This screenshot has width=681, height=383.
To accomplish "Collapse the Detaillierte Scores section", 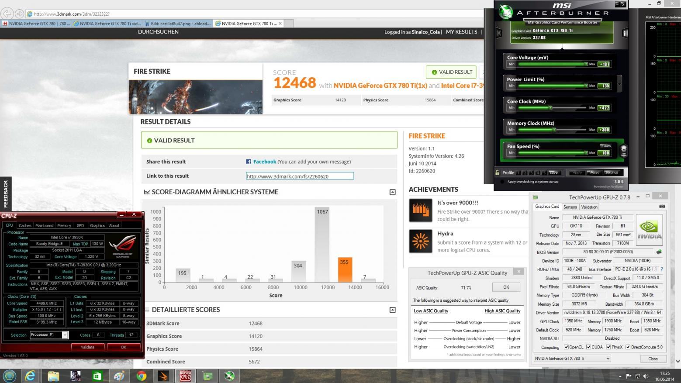I will 392,310.
